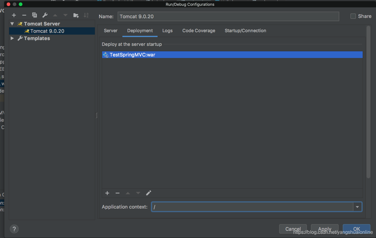Click the Tomcat Server group label
376x238 pixels.
pyautogui.click(x=42, y=24)
